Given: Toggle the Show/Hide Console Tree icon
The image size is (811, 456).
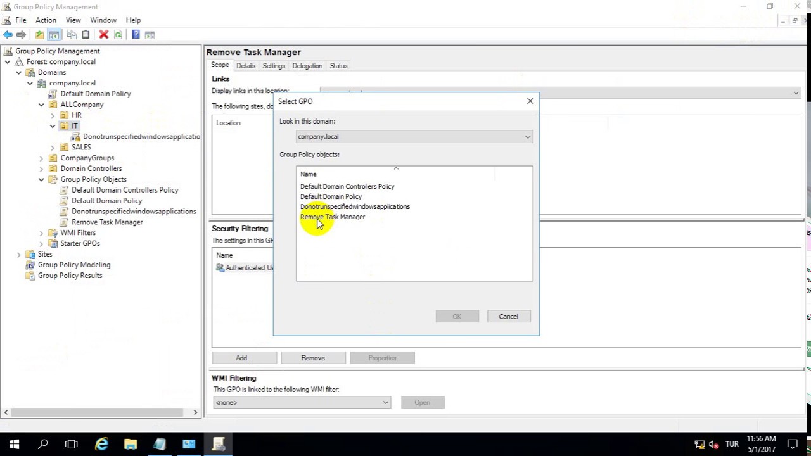Looking at the screenshot, I should click(x=54, y=35).
